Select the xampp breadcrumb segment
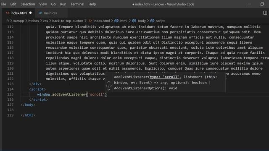The width and height of the screenshot is (269, 151). click(x=18, y=21)
